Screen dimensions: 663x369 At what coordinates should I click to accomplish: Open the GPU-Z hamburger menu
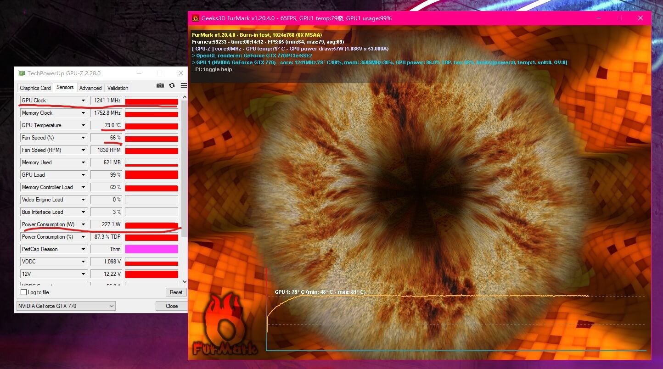(x=184, y=85)
